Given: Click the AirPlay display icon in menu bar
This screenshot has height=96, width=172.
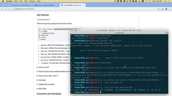Looking at the screenshot, I should [x=139, y=1].
